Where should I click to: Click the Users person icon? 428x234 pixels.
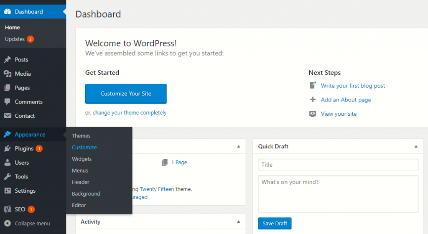pos(8,163)
